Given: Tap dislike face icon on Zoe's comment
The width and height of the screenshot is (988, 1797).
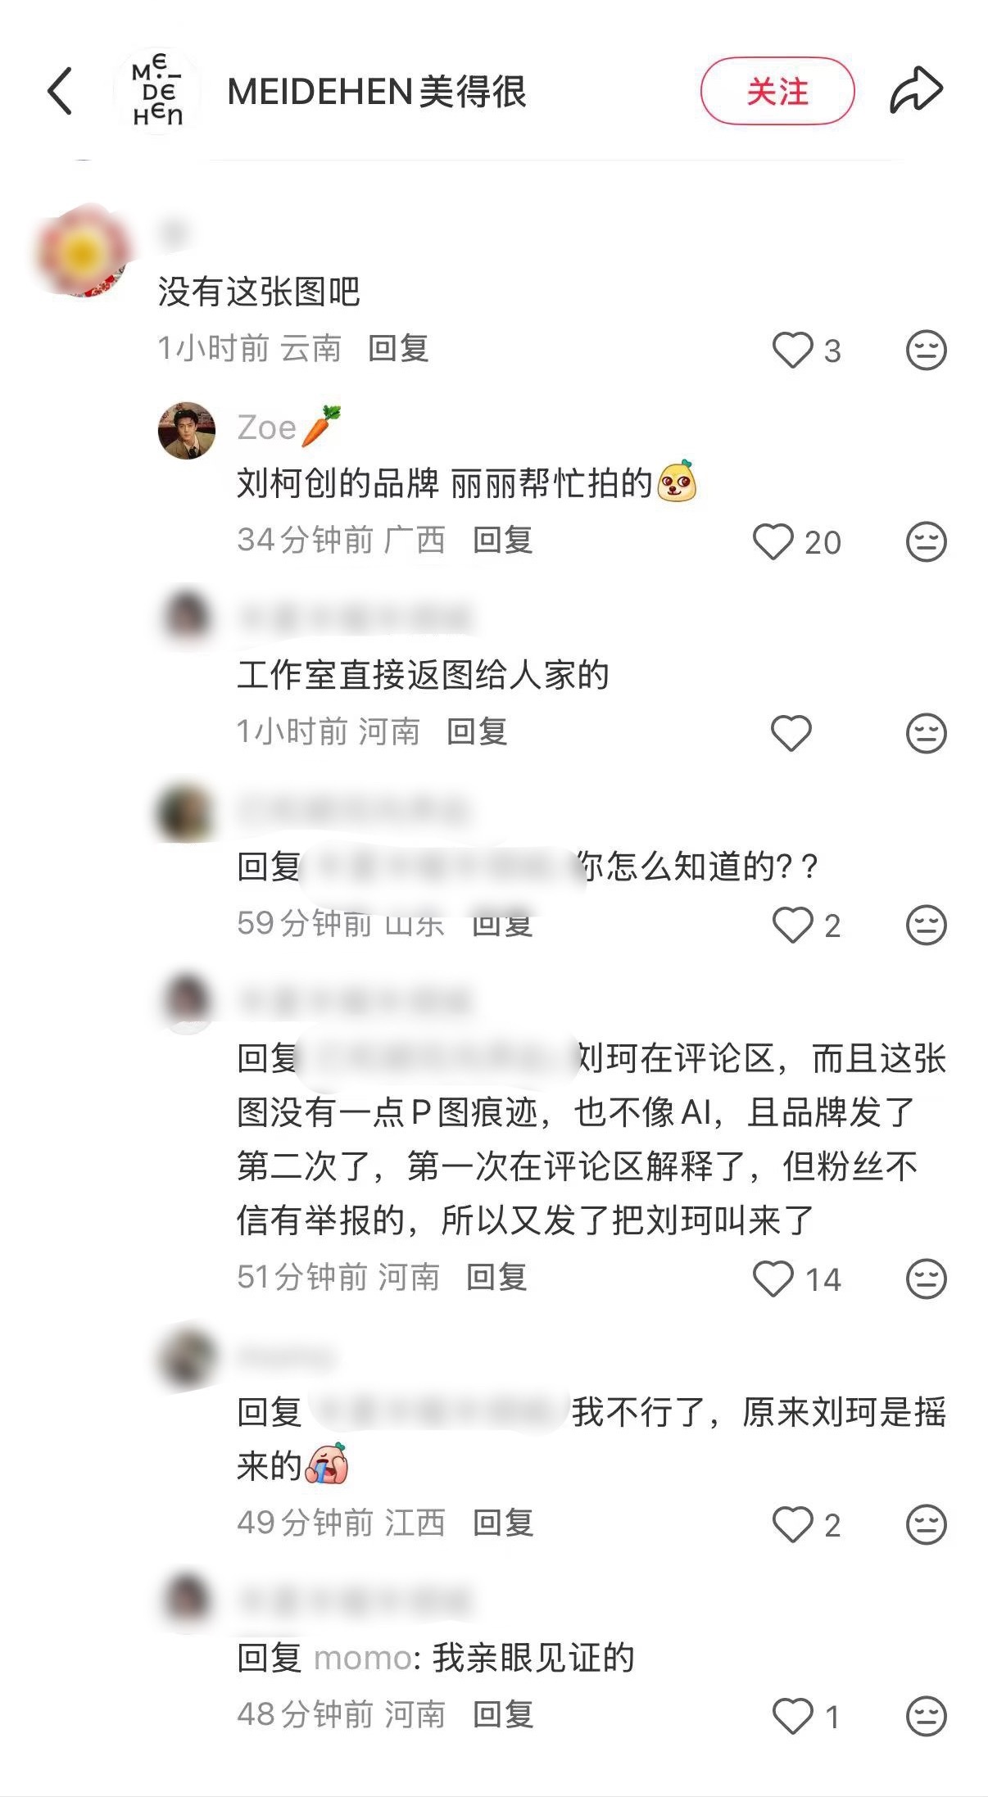Looking at the screenshot, I should pyautogui.click(x=927, y=541).
